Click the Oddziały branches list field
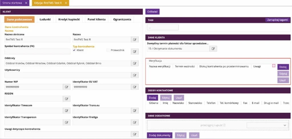292x139 pixels. click(68, 63)
